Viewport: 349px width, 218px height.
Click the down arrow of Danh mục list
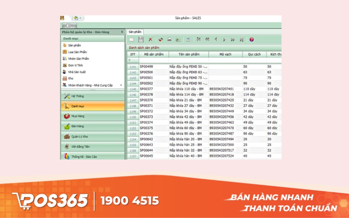pos(121,85)
